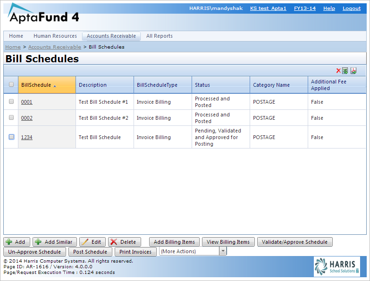Click the Print Invoices button
The height and width of the screenshot is (281, 370).
[135, 252]
